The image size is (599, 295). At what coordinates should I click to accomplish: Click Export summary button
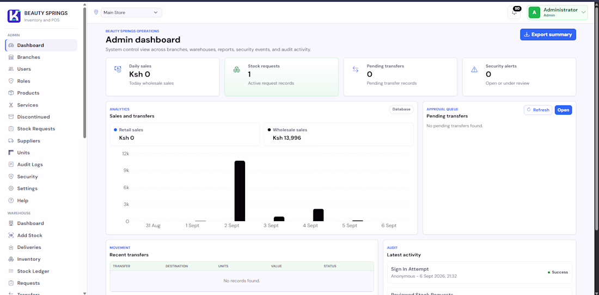(548, 34)
